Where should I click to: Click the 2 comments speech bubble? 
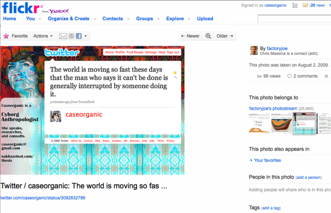289,76
